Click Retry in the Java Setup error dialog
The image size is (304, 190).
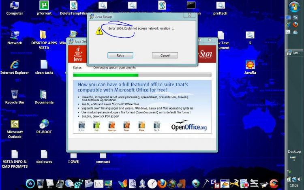[120, 56]
